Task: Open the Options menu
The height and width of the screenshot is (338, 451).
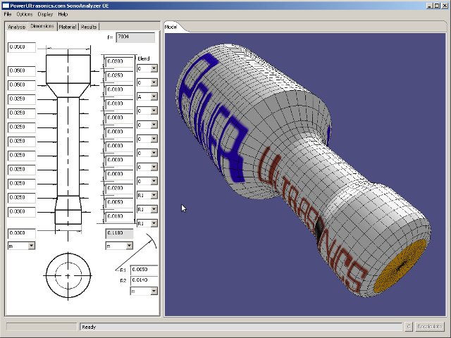Action: coord(25,14)
